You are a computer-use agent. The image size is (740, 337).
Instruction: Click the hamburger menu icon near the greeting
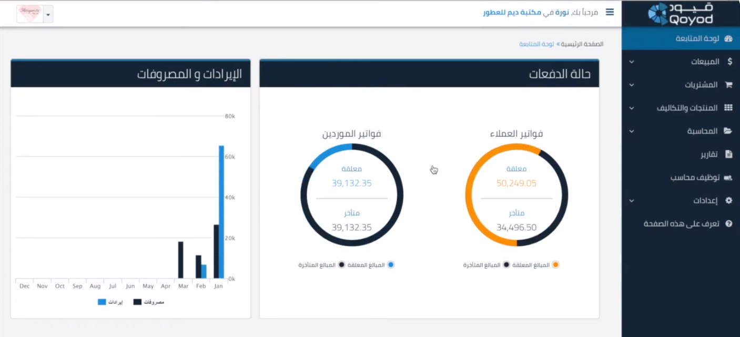[610, 12]
